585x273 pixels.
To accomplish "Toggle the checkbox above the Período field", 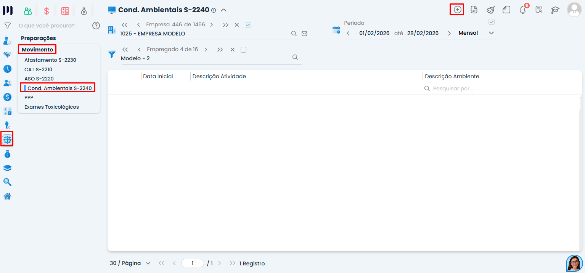I will coord(492,22).
